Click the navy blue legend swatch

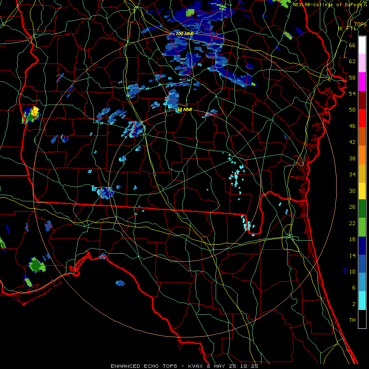point(362,246)
